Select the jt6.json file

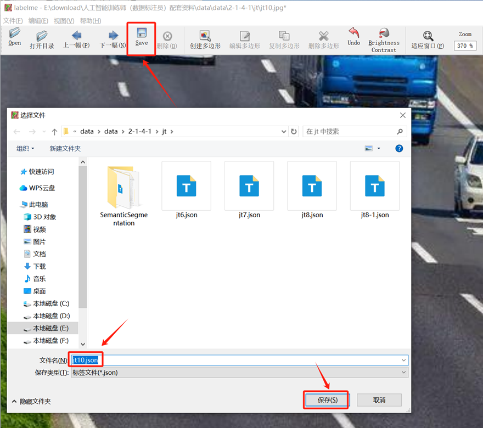187,190
